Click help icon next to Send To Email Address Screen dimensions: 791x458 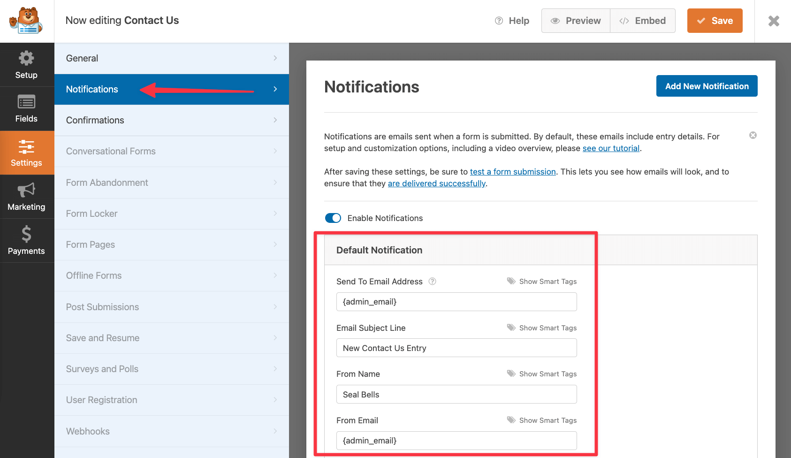click(433, 281)
